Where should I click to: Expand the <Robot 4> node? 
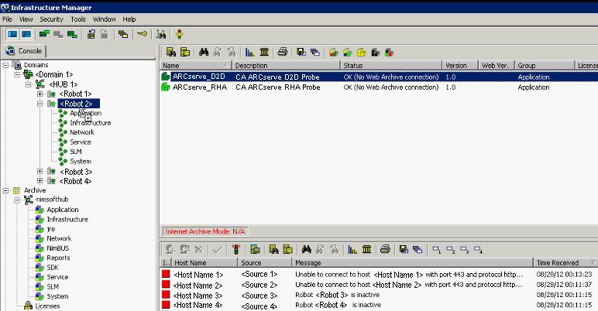pyautogui.click(x=40, y=181)
